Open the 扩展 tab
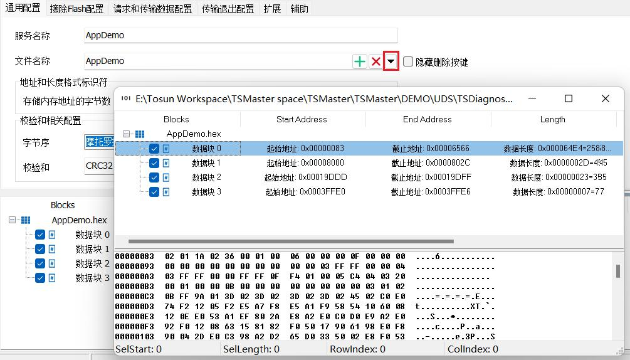The image size is (630, 360). (x=272, y=9)
